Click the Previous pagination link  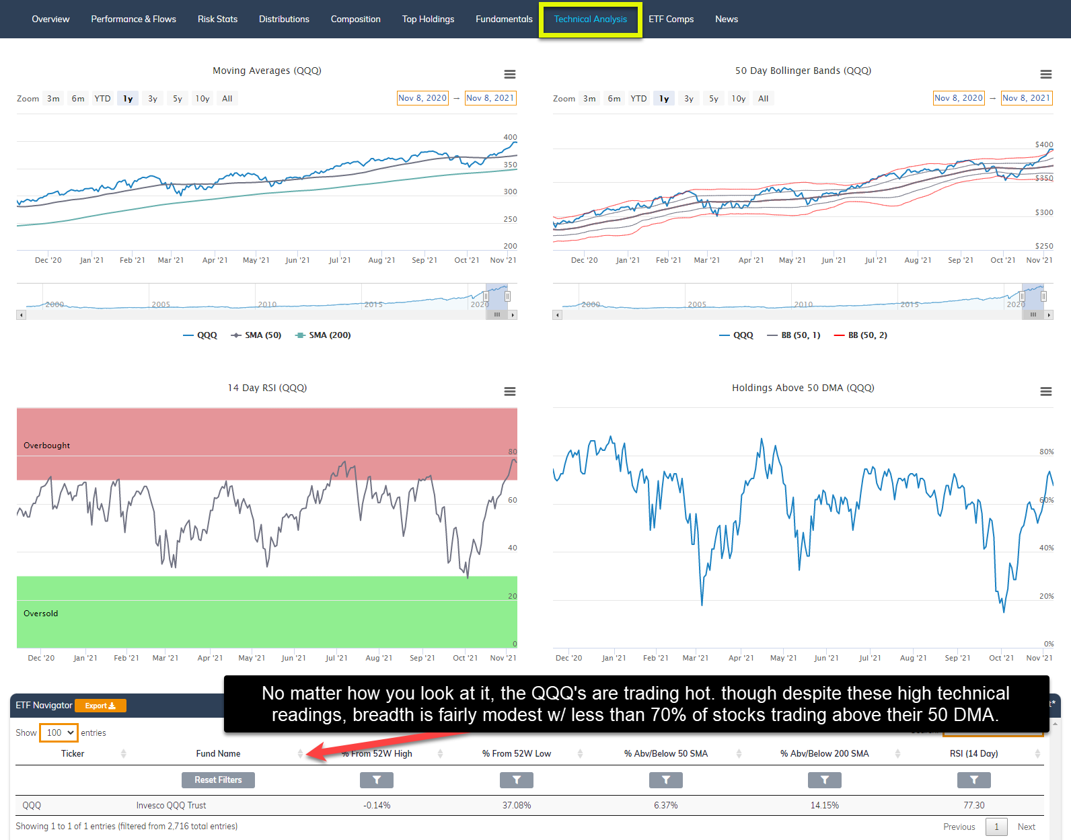click(959, 827)
